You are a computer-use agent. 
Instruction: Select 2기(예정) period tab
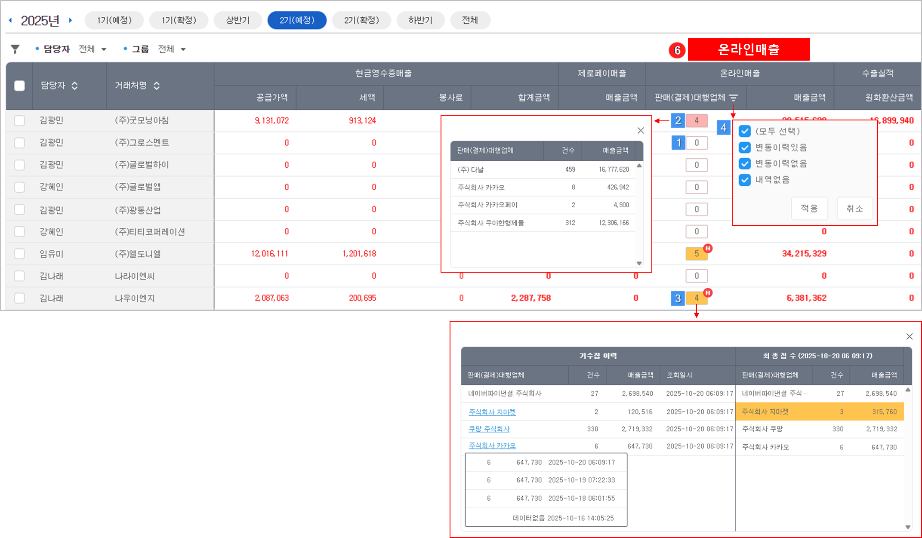297,20
